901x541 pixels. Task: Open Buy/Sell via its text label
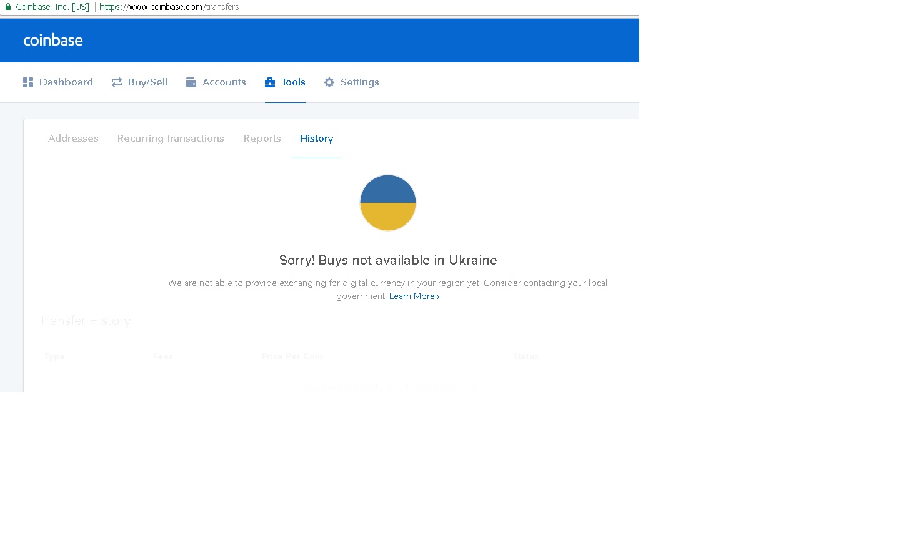[x=147, y=82]
